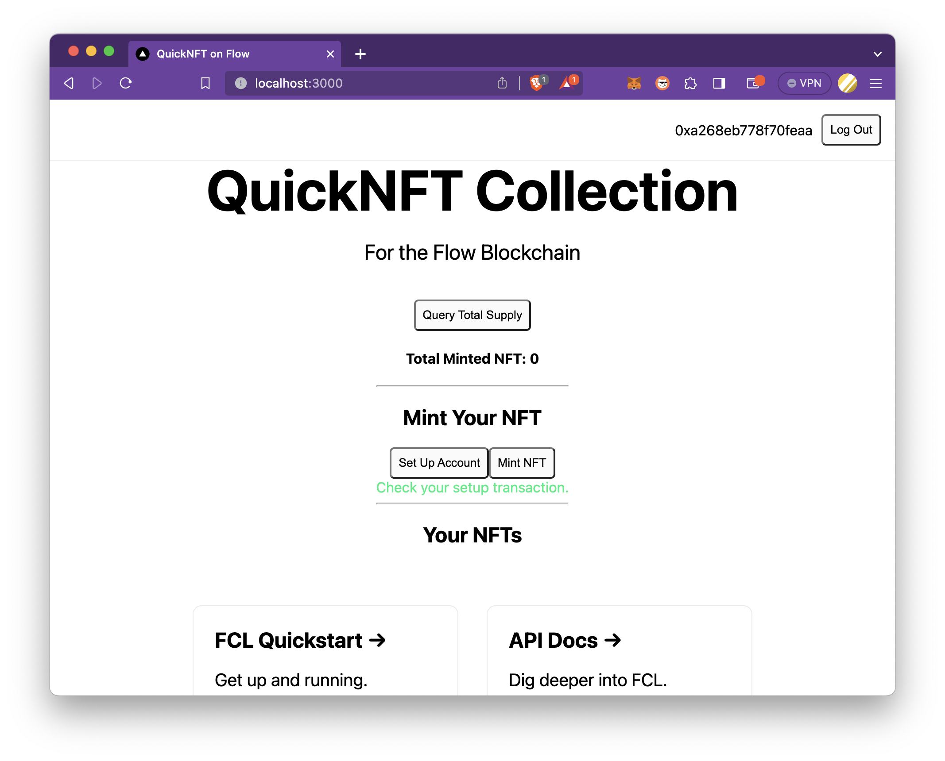Viewport: 945px width, 761px height.
Task: Open the Brave Shields lion icon
Action: pos(536,83)
